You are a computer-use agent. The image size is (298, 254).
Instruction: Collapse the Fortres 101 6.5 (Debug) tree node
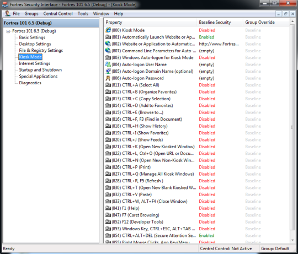coord(8,31)
